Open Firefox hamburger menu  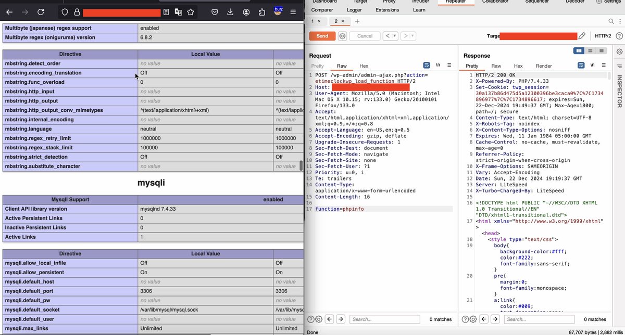click(293, 11)
